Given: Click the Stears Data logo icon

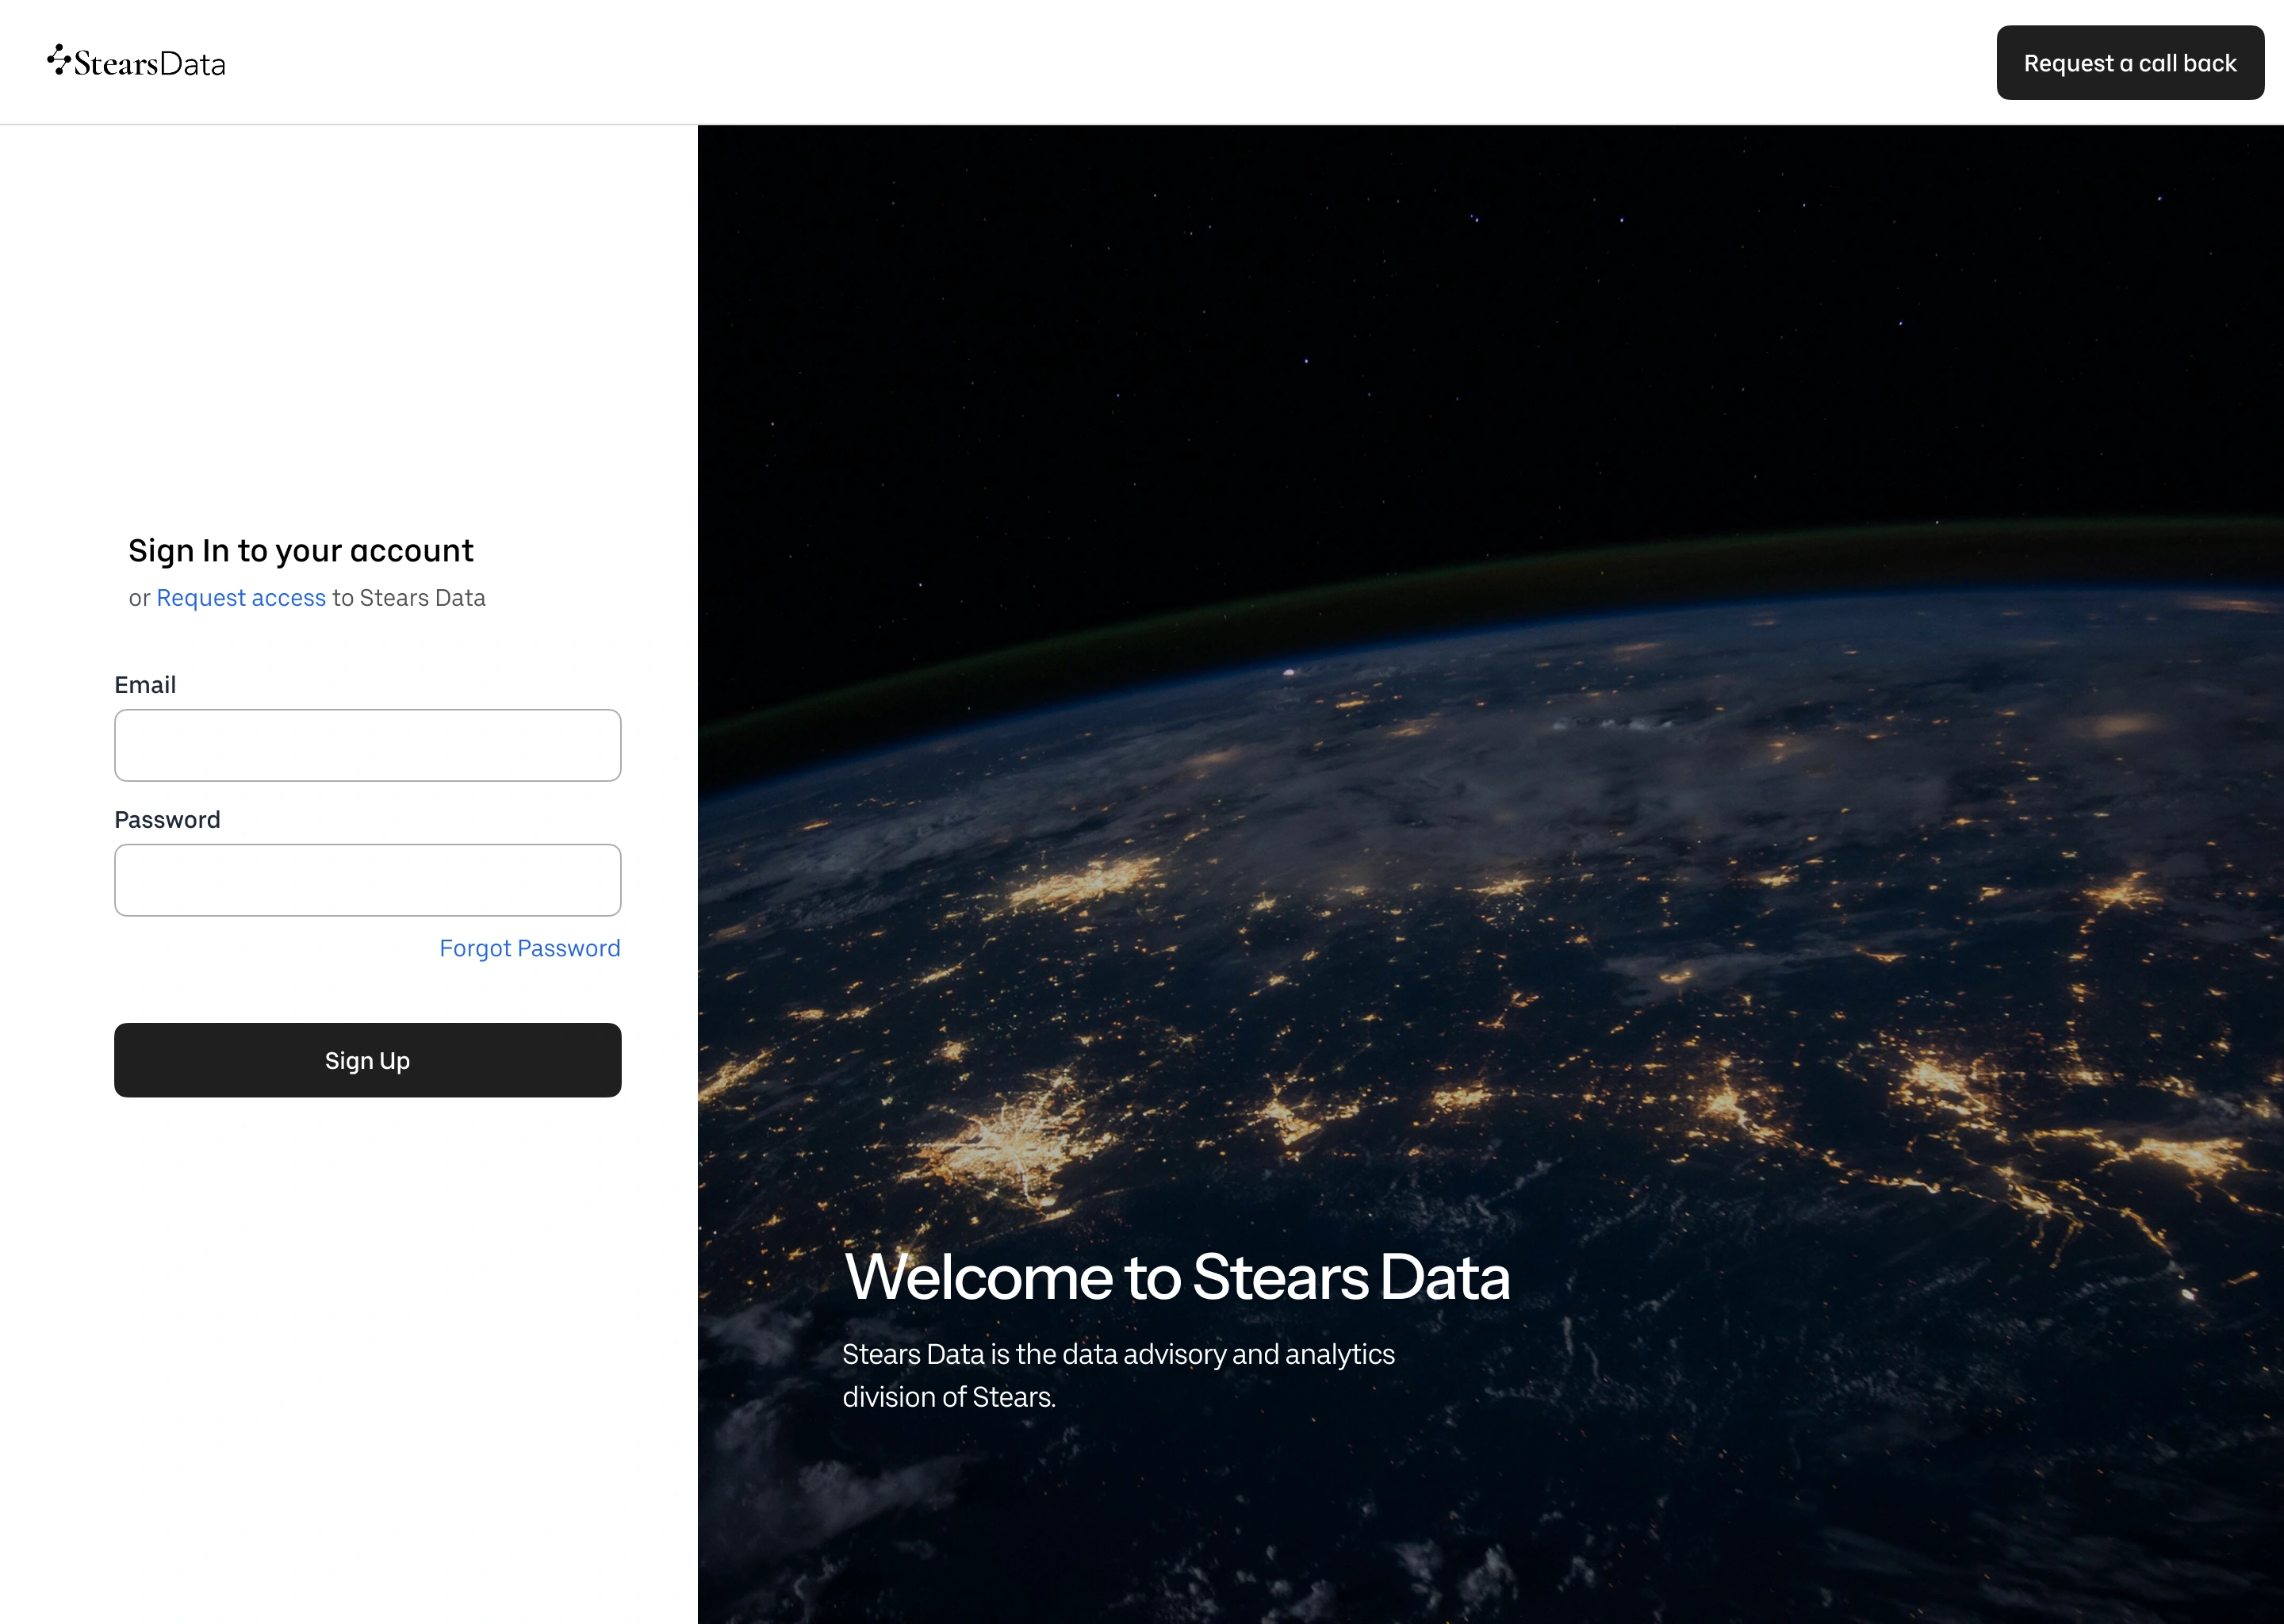Looking at the screenshot, I should point(59,60).
